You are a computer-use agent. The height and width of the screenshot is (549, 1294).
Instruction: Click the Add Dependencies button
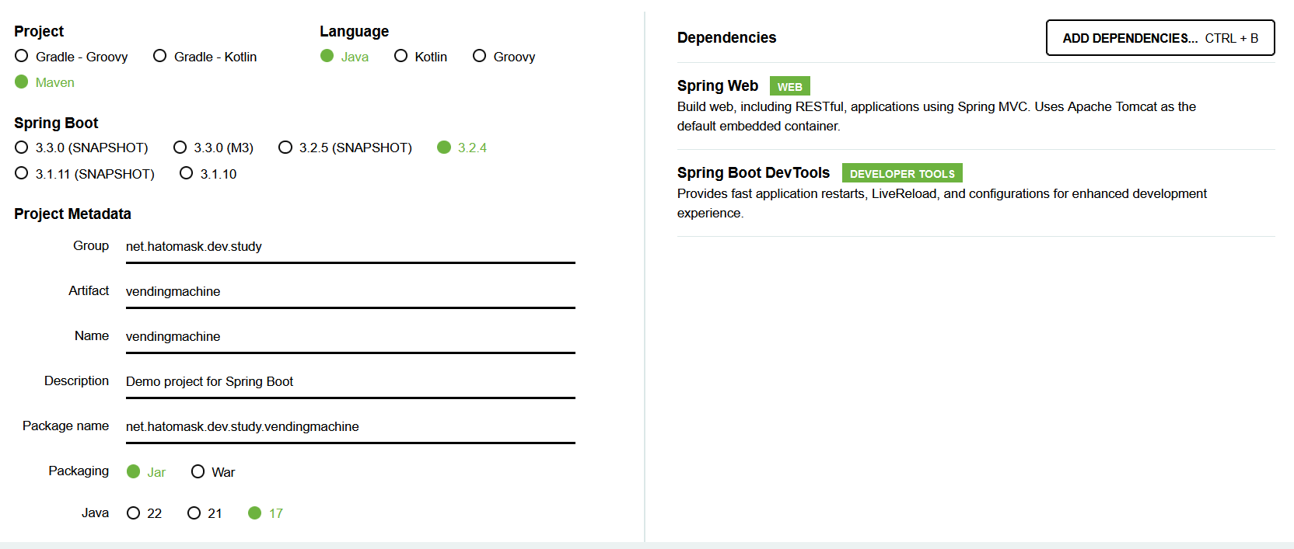[1159, 38]
